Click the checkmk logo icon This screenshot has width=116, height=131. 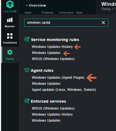pos(10,4)
